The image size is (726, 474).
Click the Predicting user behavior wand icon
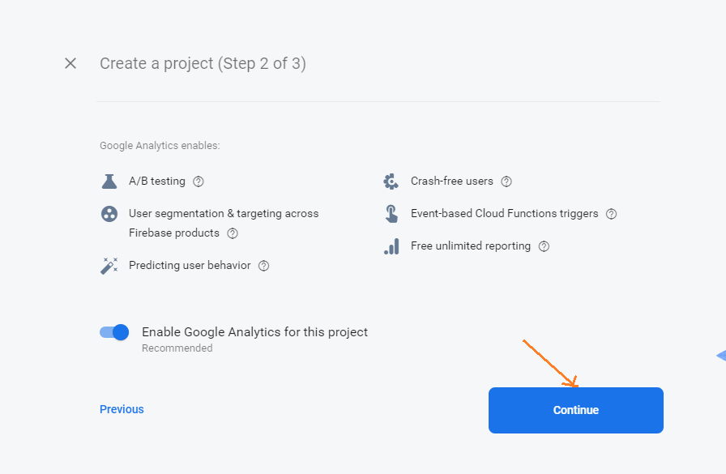coord(109,266)
